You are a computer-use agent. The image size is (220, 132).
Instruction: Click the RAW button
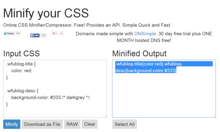(x=72, y=124)
